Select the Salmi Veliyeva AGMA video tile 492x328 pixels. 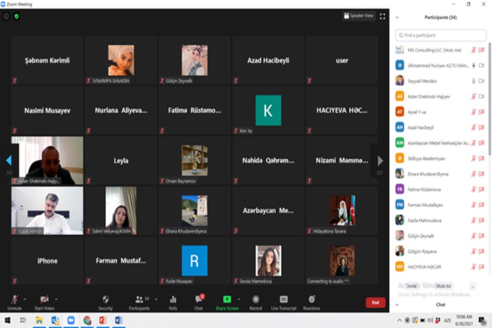pos(121,210)
